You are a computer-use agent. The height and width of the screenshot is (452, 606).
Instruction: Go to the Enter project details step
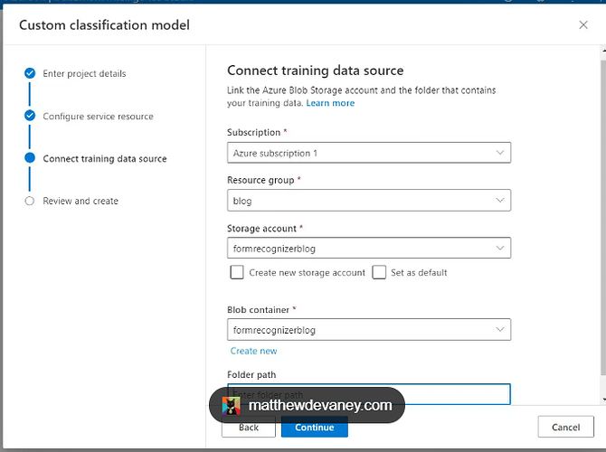[x=84, y=73]
